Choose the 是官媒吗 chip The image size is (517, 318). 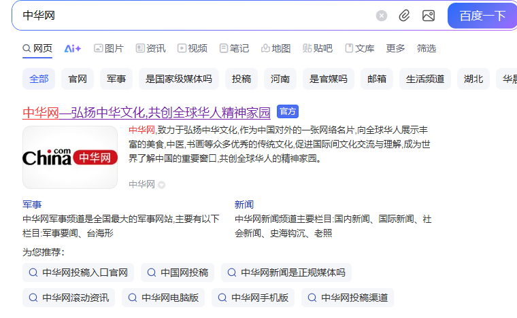point(329,79)
